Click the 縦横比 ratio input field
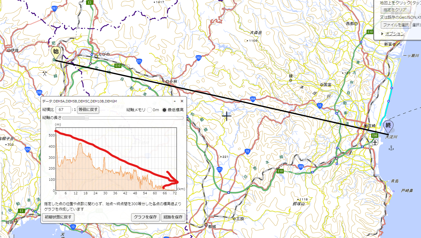The height and width of the screenshot is (238, 421). [x=63, y=110]
